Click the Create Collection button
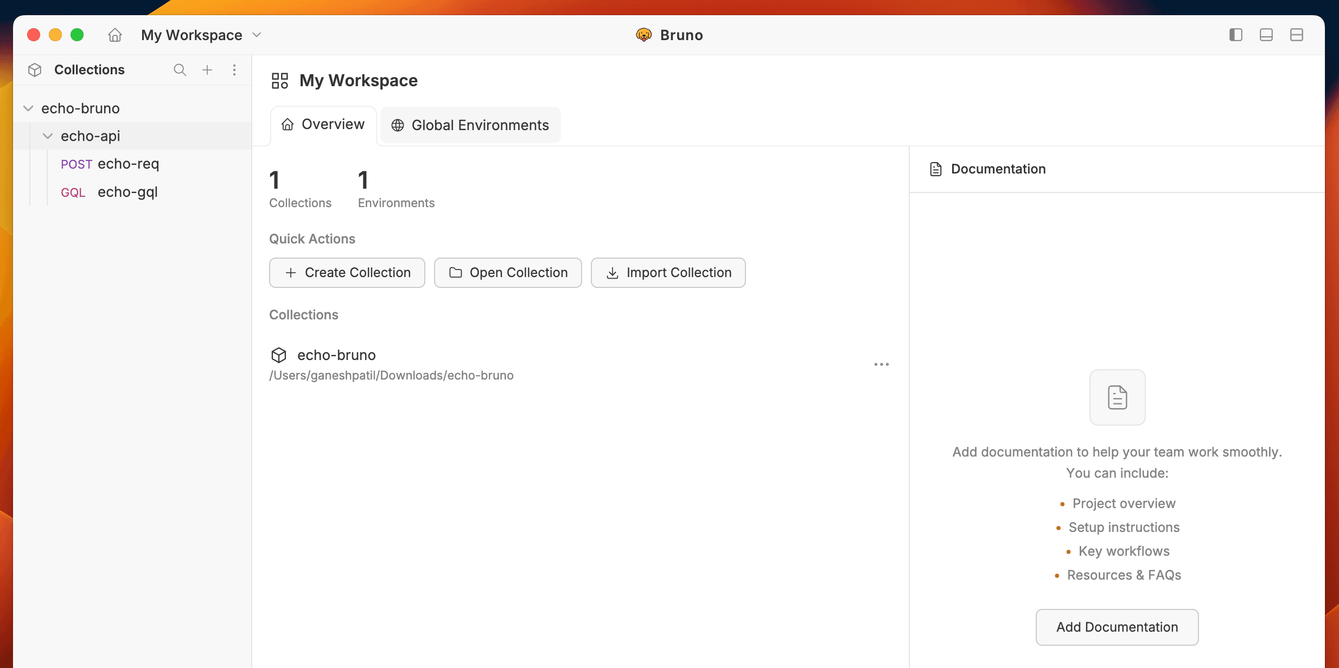Screen dimensions: 1339x668 click(x=347, y=273)
